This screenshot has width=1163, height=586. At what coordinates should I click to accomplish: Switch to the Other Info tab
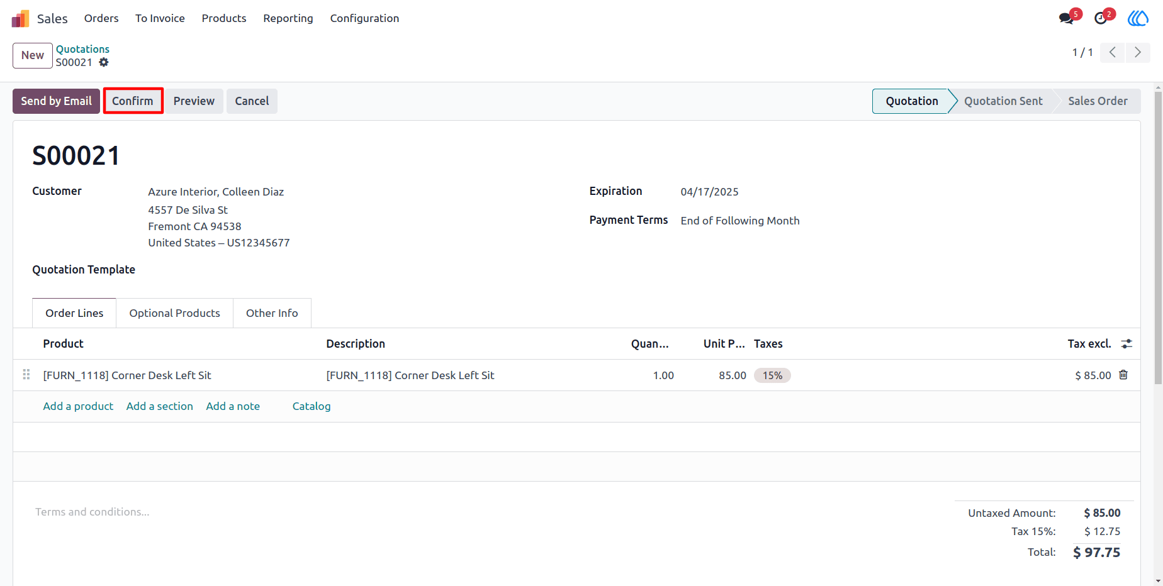click(272, 313)
